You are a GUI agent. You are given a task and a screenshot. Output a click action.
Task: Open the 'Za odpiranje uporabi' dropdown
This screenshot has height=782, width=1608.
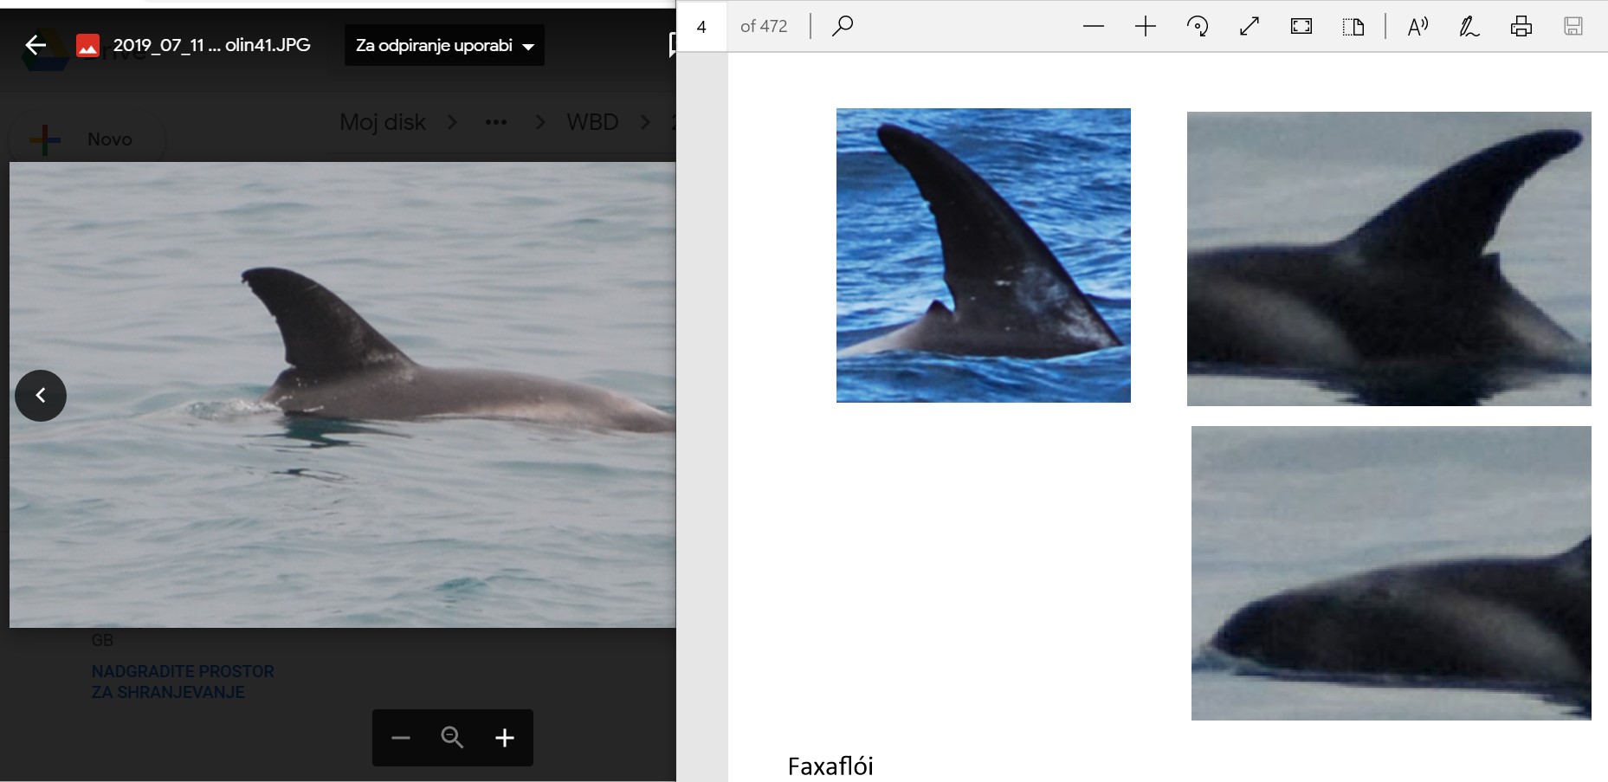[x=444, y=45]
